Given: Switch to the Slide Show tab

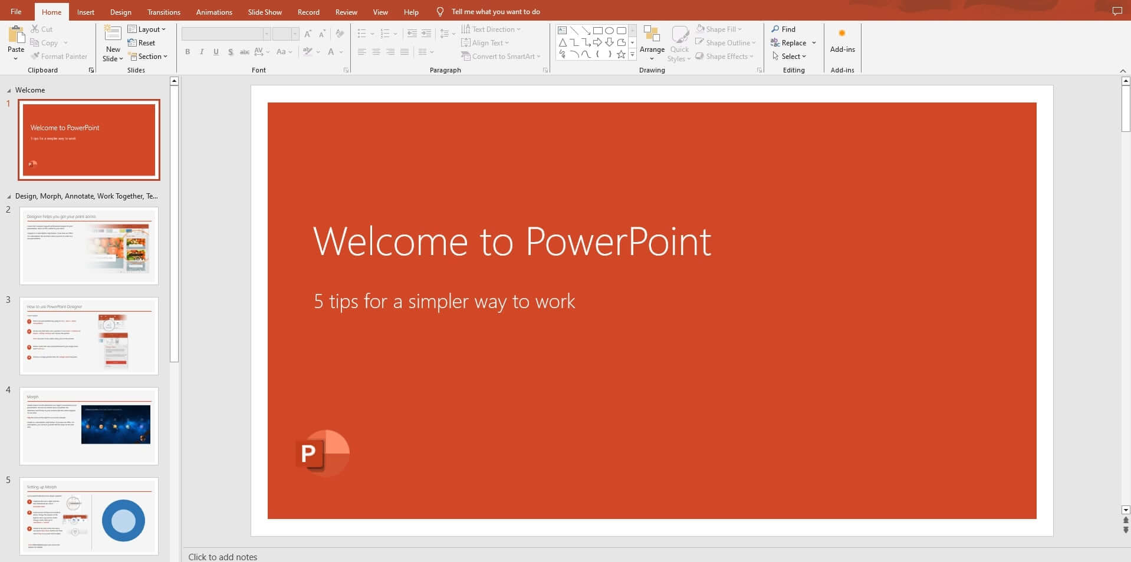Looking at the screenshot, I should point(265,12).
